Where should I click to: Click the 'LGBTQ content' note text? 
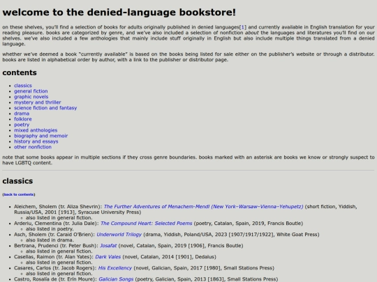coord(34,163)
